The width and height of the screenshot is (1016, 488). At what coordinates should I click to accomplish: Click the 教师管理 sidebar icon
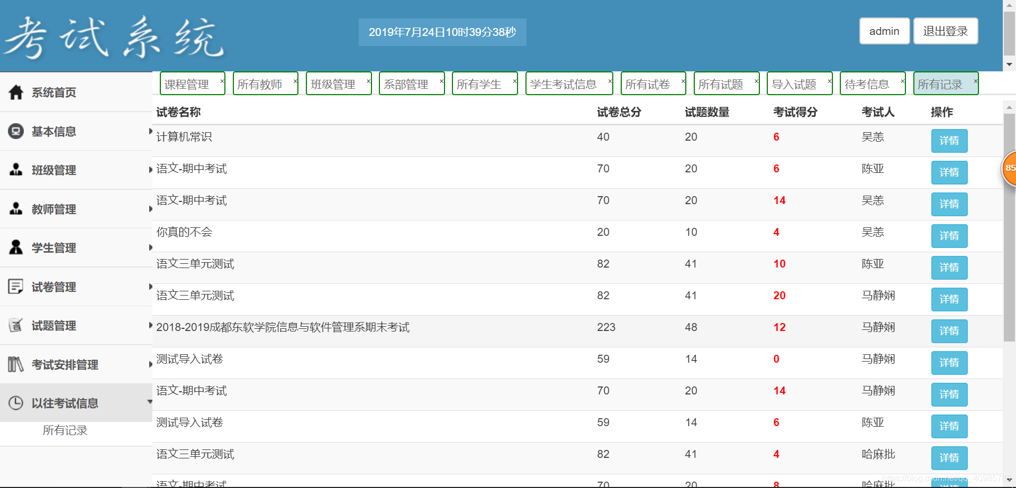[x=16, y=209]
